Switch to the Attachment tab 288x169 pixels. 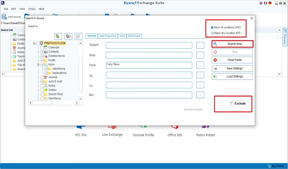point(134,36)
